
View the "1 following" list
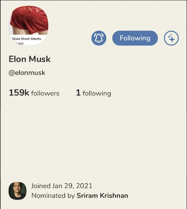[93, 93]
